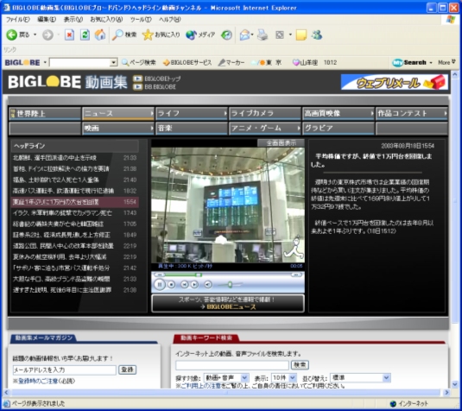Viewport: 462px width, 411px height.
Task: Select the グラビア category tab
Action: (x=338, y=129)
